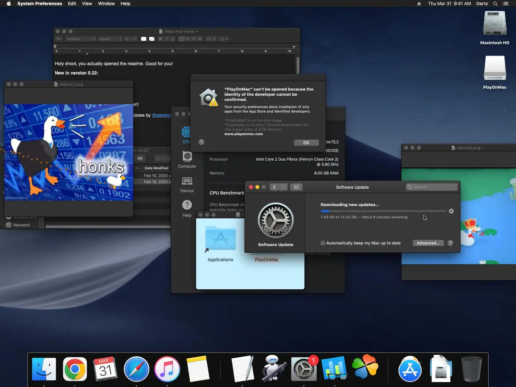
Task: Open Calendar from the Dock
Action: [105, 369]
